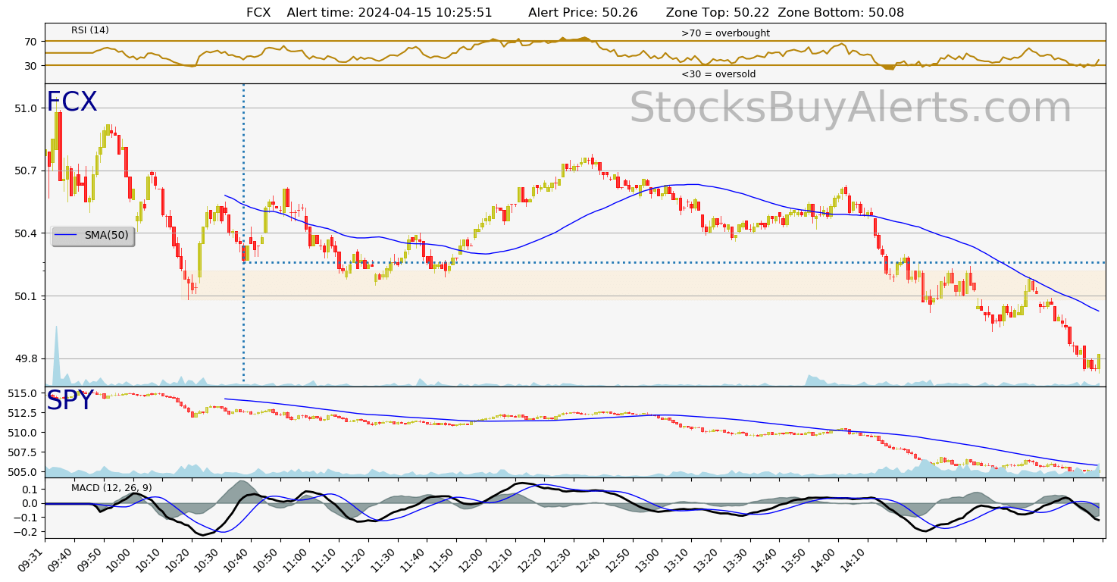Select the 49.8 price axis label

point(27,358)
